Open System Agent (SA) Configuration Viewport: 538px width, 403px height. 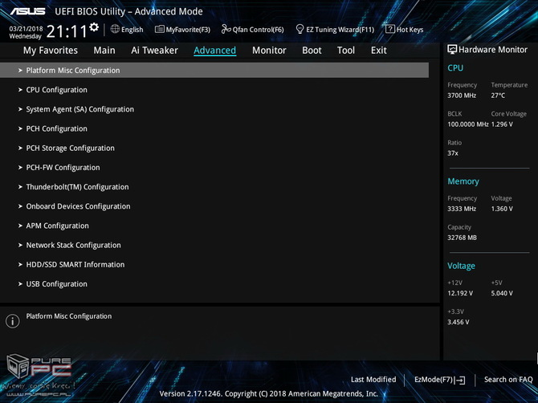tap(80, 109)
